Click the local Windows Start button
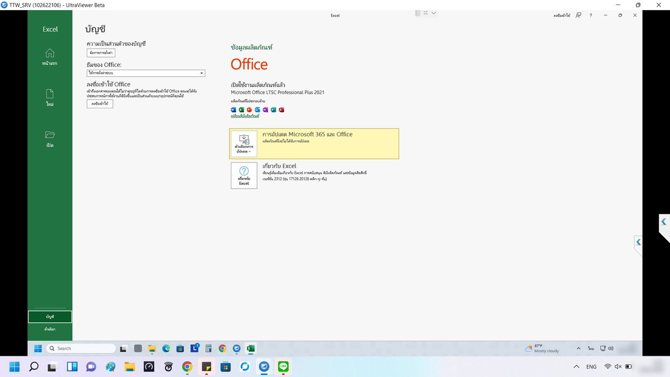Image resolution: width=670 pixels, height=377 pixels. point(15,367)
